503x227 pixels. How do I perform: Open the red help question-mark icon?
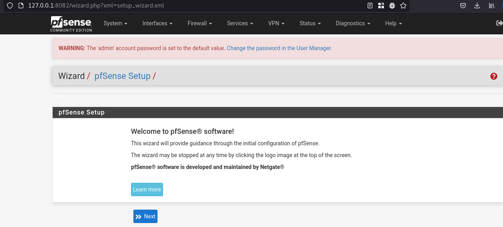click(x=494, y=76)
